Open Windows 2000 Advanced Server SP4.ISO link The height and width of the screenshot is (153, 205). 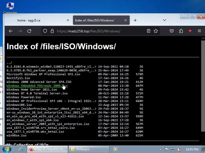[39, 82]
